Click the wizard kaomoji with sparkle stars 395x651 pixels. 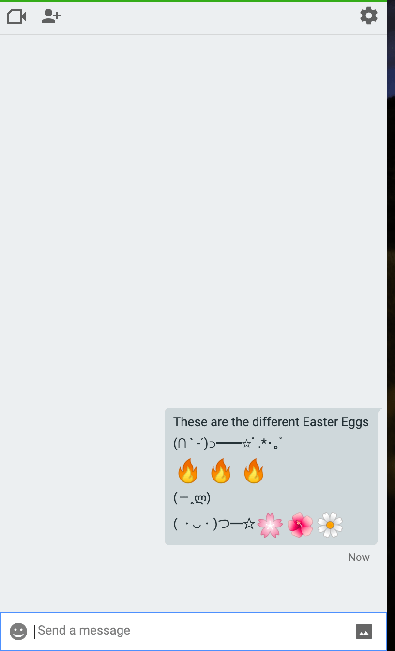[228, 443]
